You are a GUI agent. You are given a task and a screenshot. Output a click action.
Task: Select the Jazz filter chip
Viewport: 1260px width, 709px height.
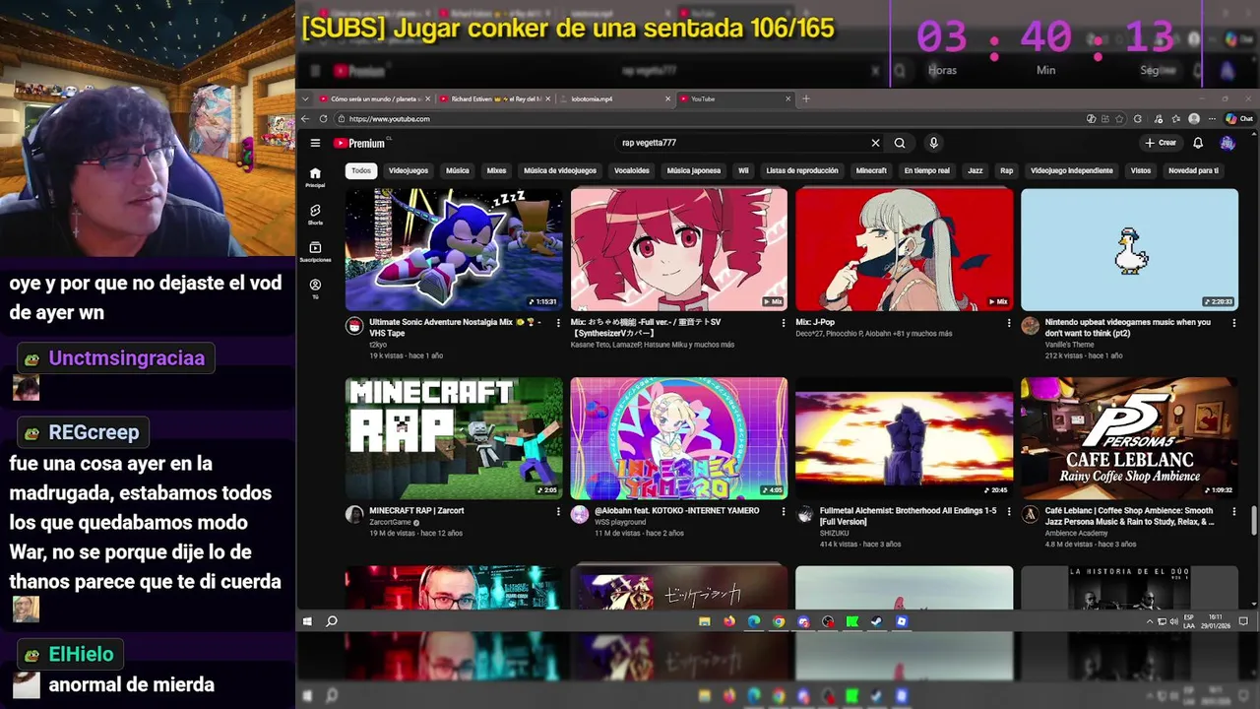[975, 170]
